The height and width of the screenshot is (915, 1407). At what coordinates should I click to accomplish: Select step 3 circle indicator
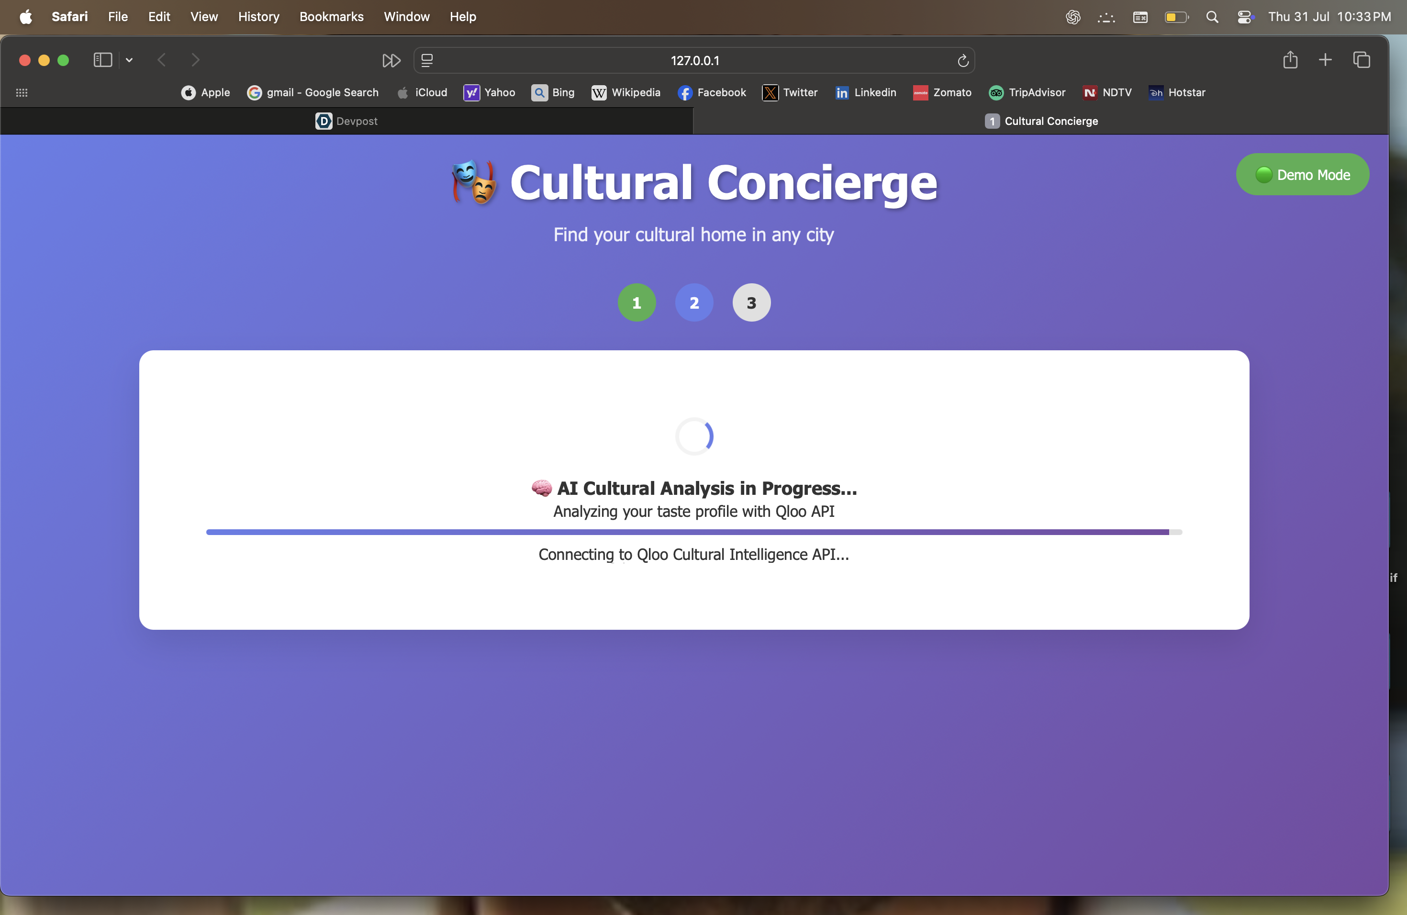pos(751,302)
